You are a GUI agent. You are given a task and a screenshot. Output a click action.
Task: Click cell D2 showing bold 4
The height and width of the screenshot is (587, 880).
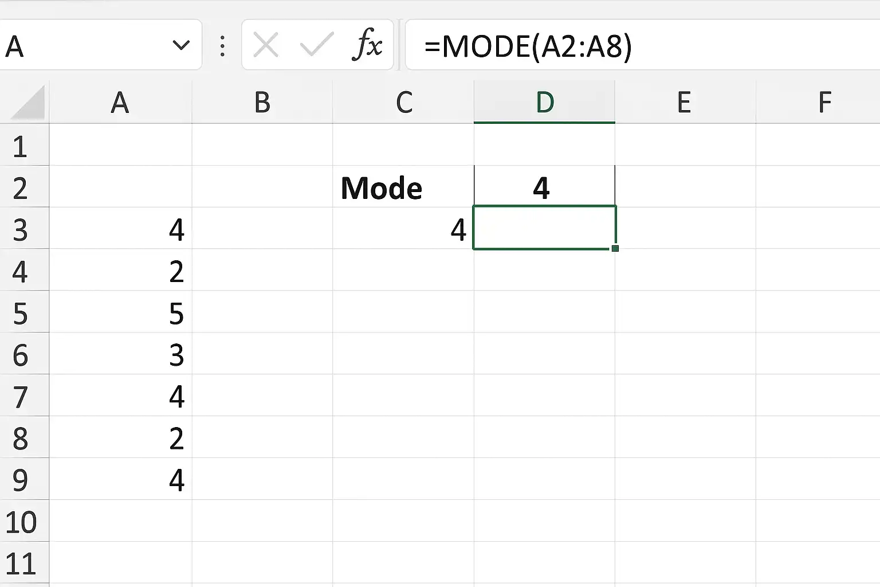(544, 187)
